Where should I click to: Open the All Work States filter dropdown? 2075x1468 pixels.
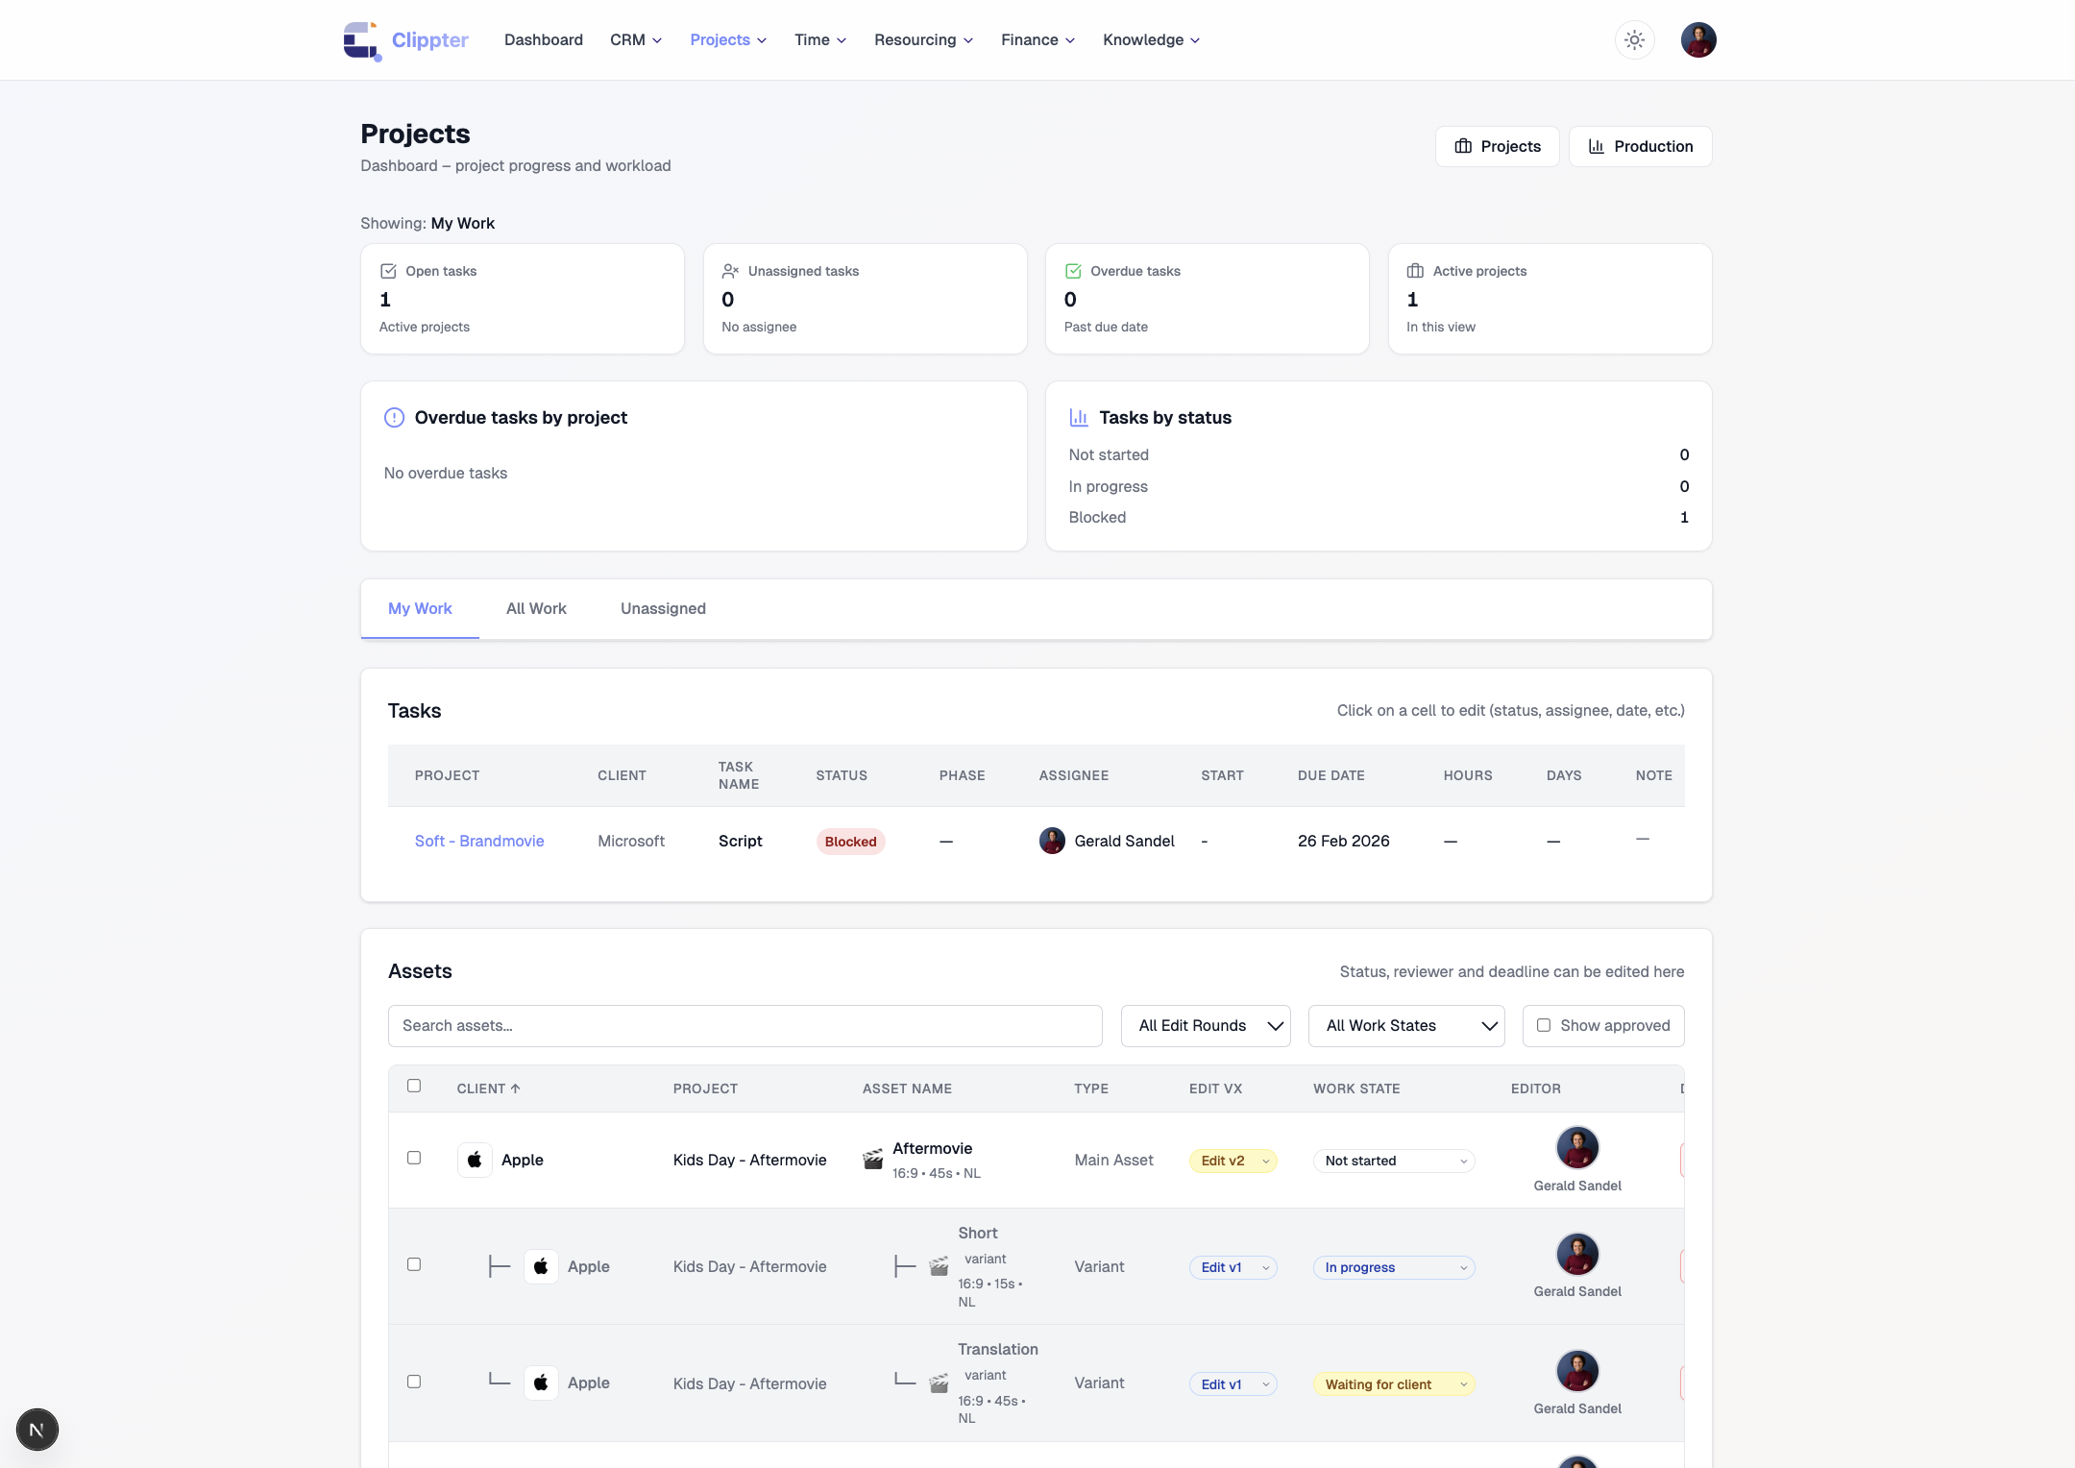point(1405,1026)
